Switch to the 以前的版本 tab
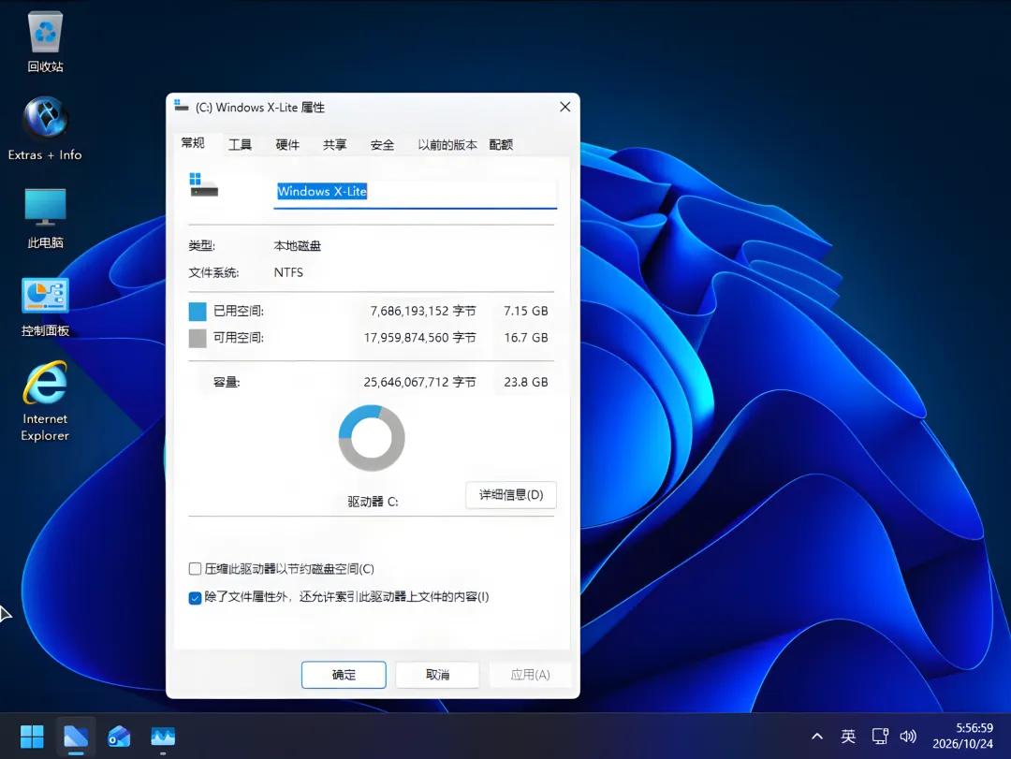The image size is (1011, 759). [447, 144]
